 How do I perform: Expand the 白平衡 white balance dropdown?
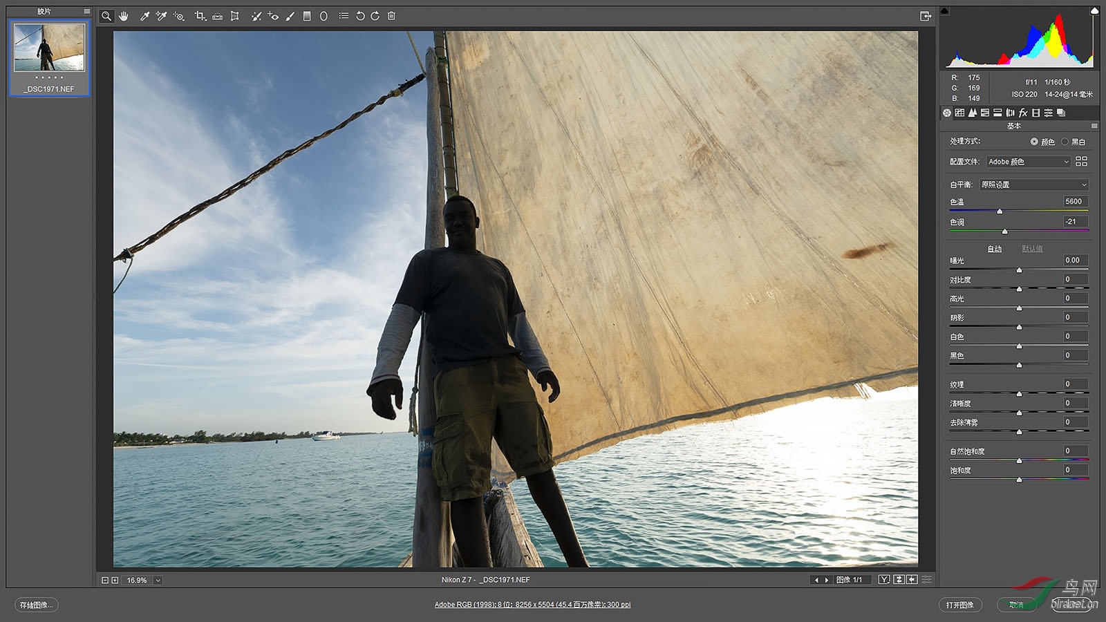[1034, 185]
